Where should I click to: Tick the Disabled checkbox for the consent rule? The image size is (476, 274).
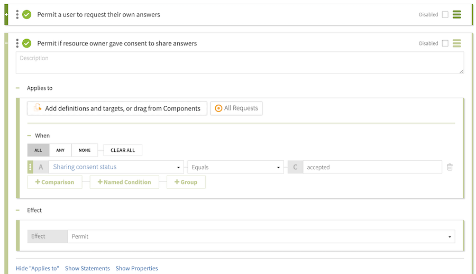pyautogui.click(x=445, y=43)
